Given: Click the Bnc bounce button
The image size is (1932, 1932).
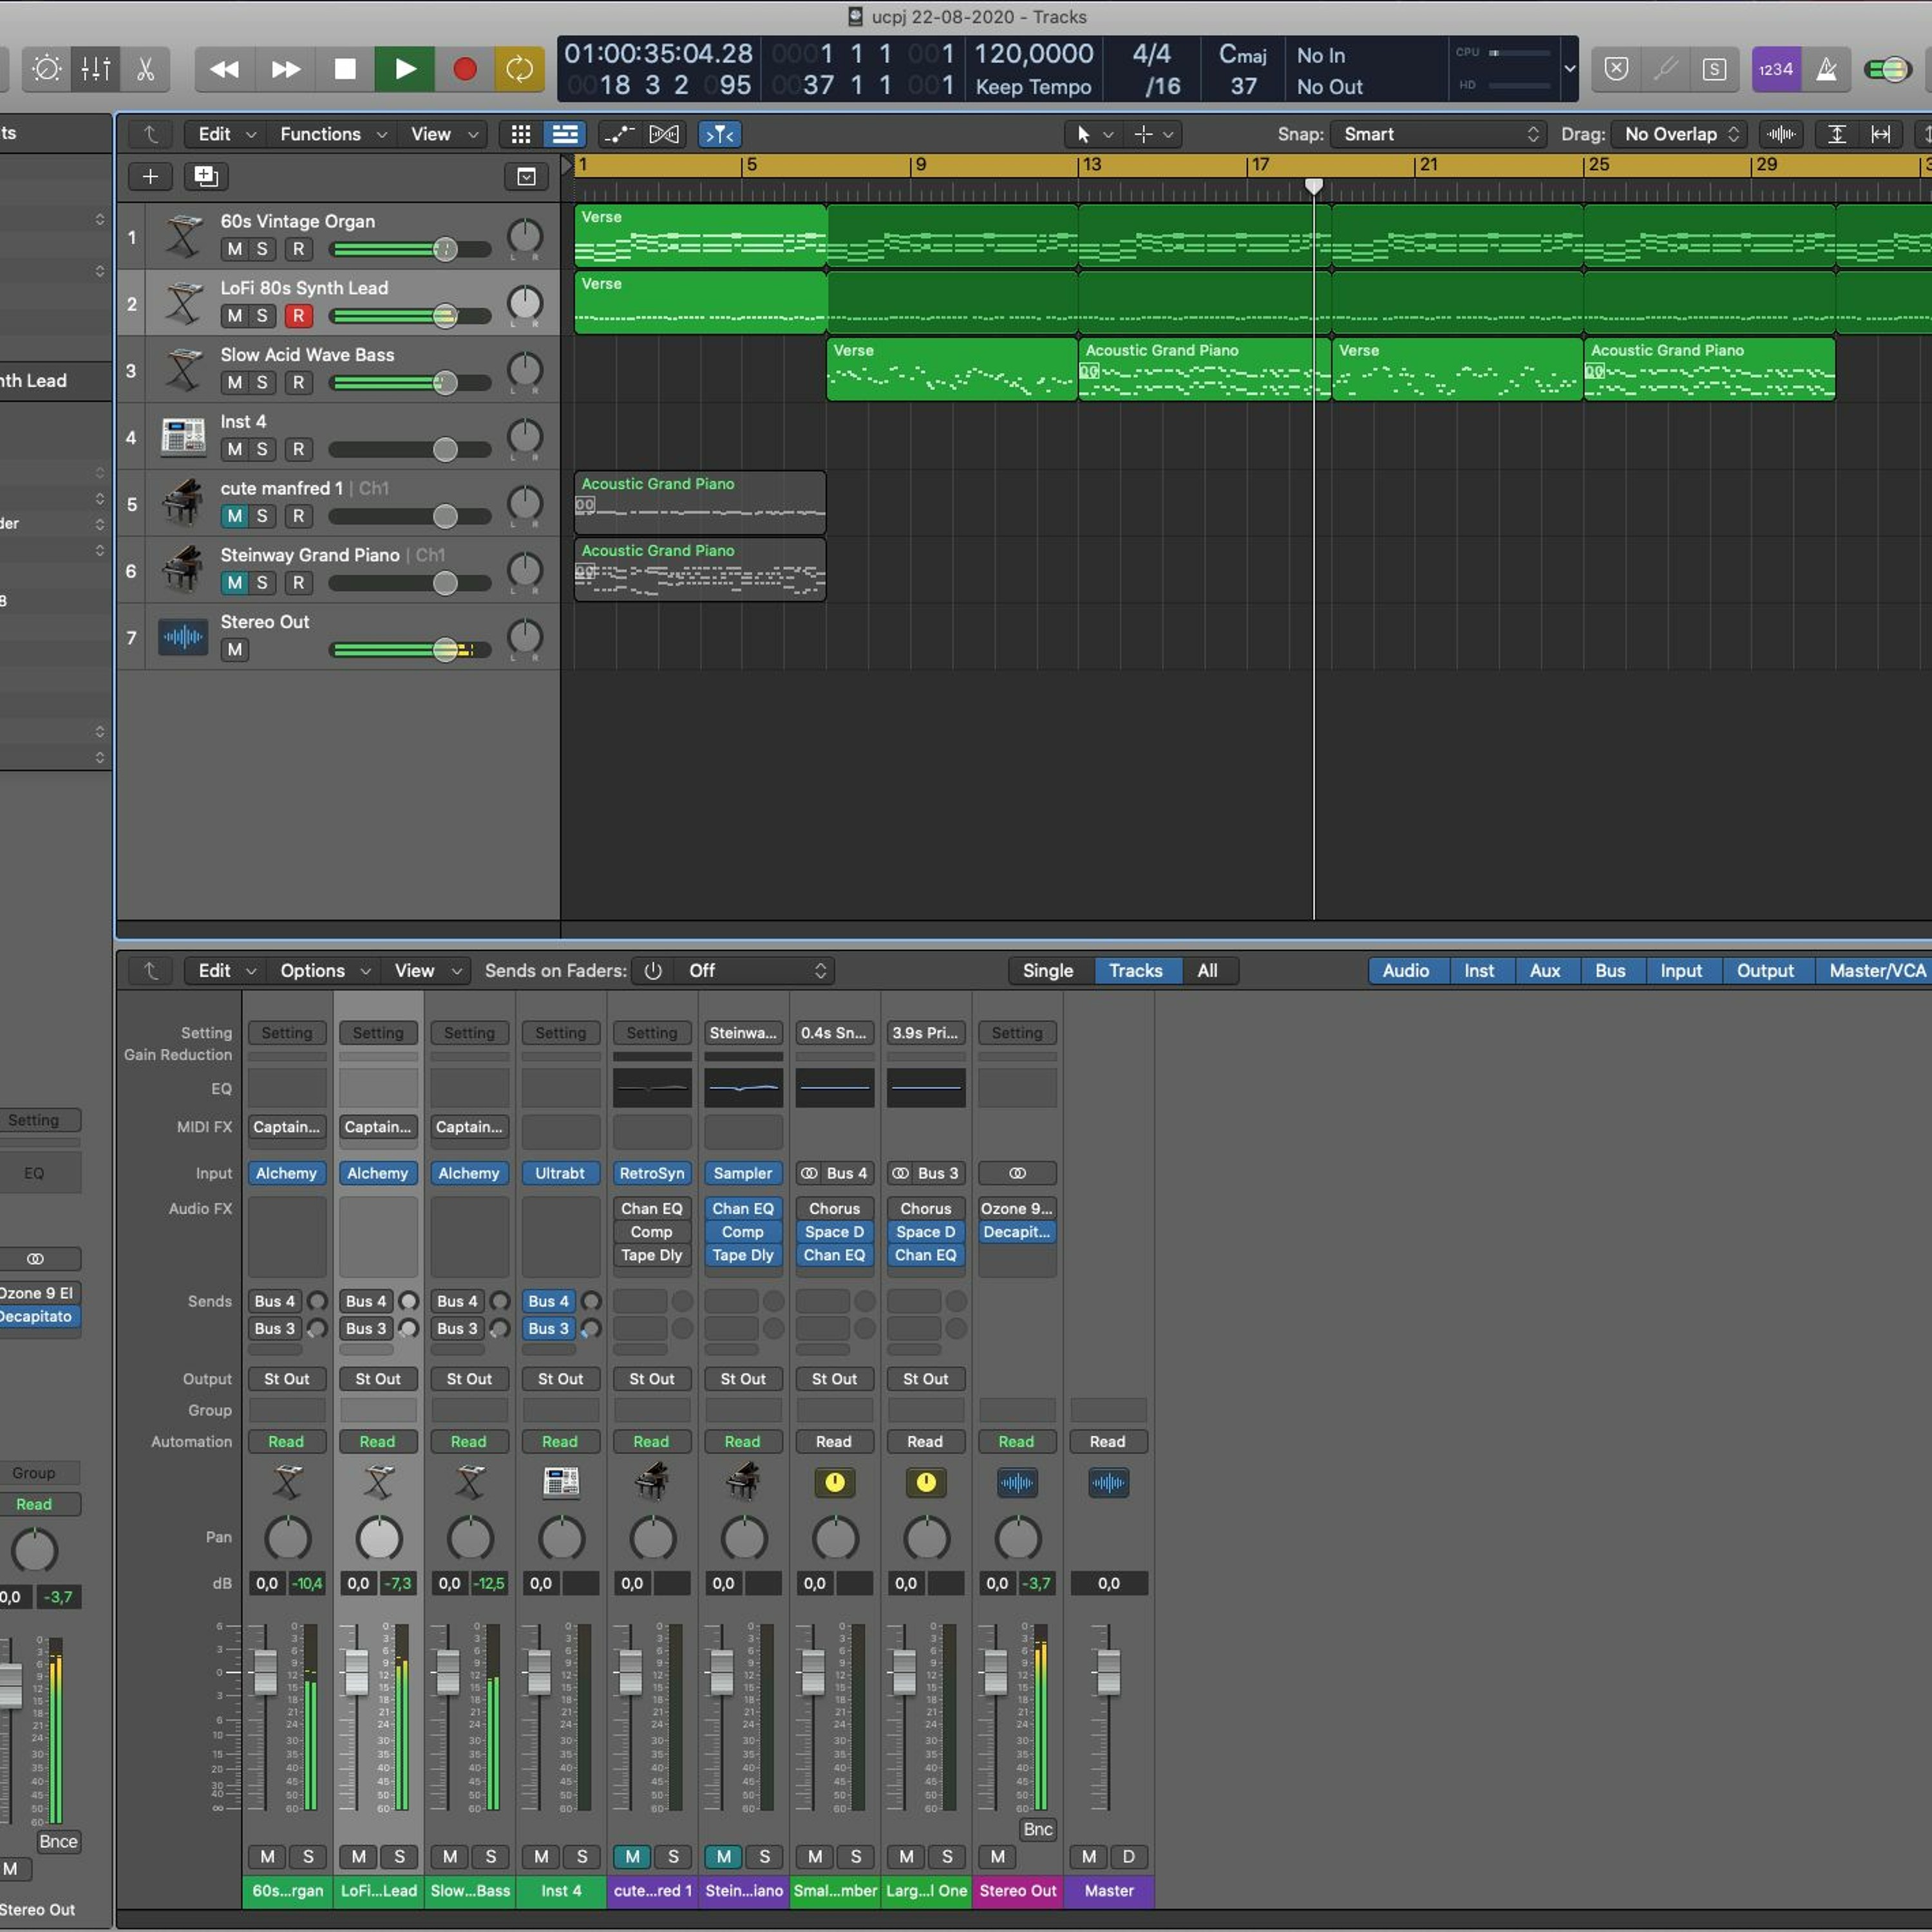Looking at the screenshot, I should pos(1037,1829).
